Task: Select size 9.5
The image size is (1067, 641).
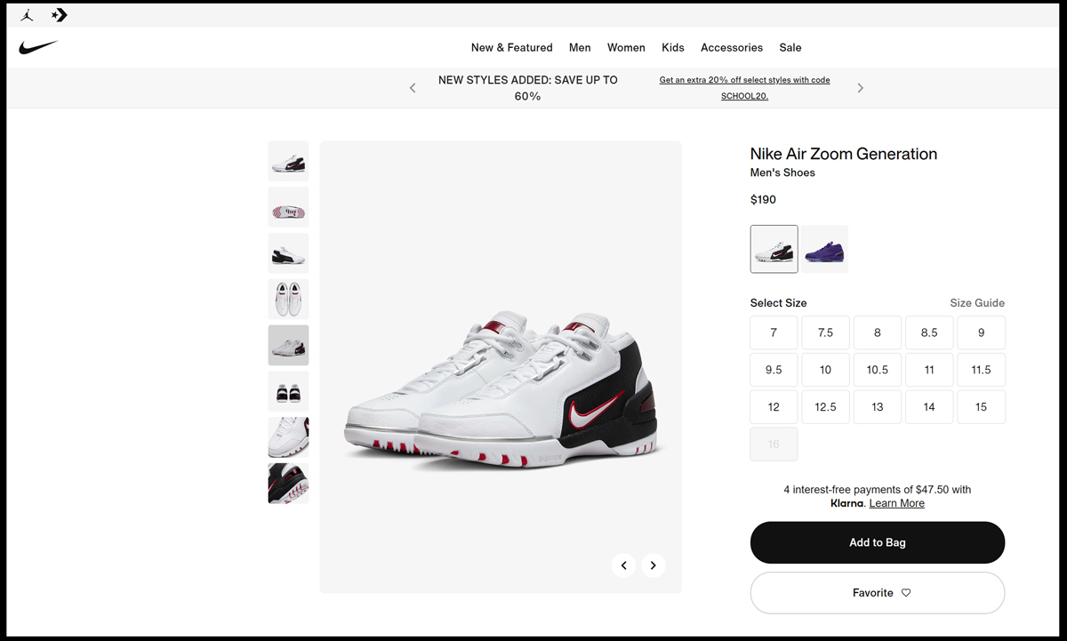Action: click(774, 370)
